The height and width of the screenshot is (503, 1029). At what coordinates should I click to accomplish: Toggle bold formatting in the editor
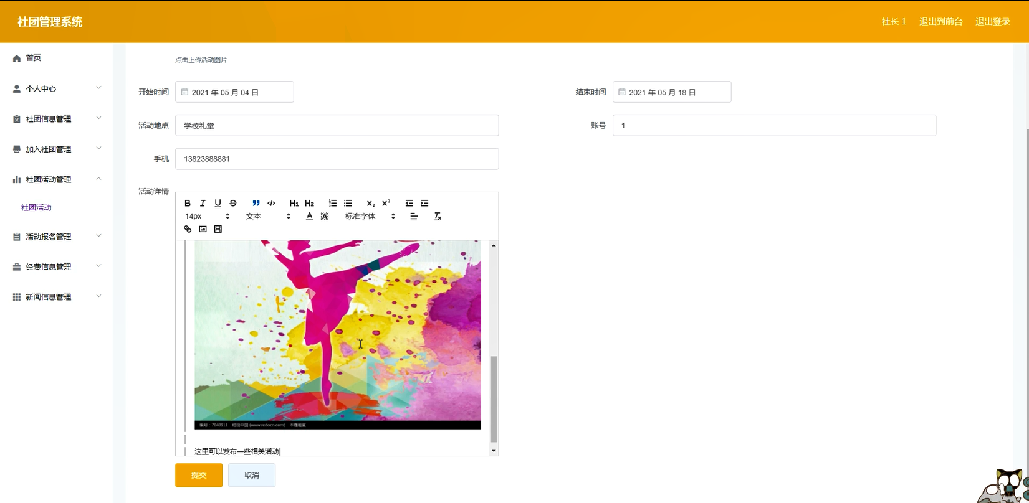point(188,203)
